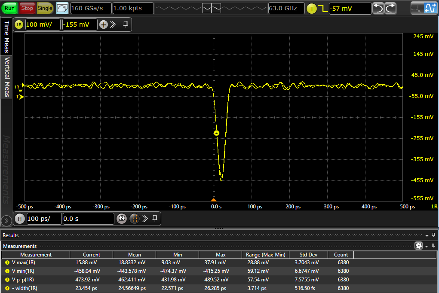Screen dimensions: 439x293
Task: Toggle the horizontal H button
Action: coord(19,219)
